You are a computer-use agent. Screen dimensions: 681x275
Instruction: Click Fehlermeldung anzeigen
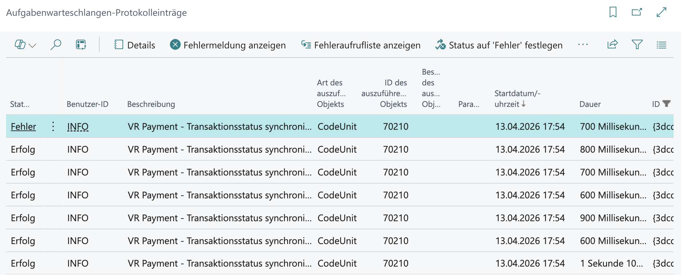click(228, 45)
